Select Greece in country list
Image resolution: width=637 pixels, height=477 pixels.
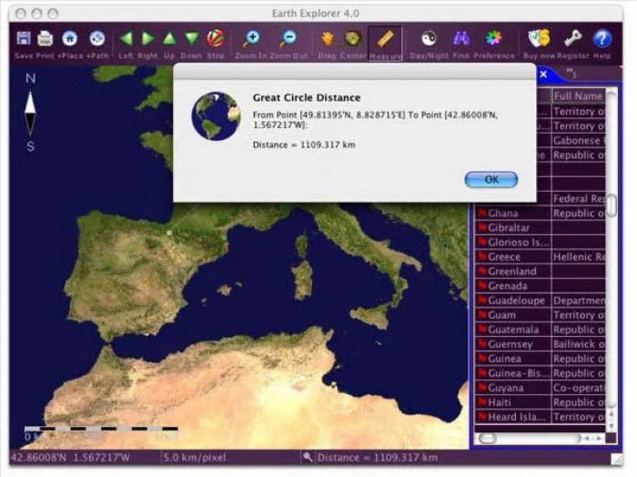[x=513, y=257]
